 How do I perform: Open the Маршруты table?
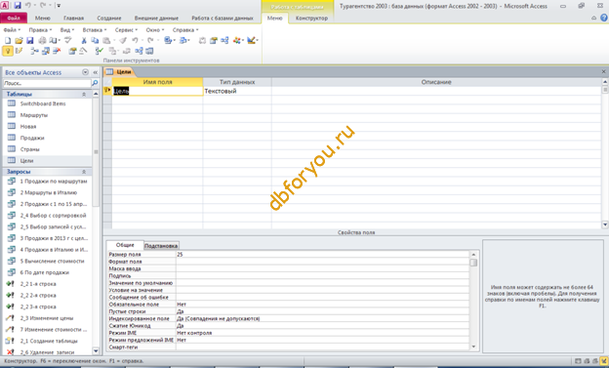[34, 115]
